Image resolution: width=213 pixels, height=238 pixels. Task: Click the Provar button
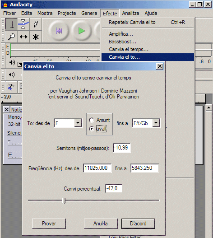click(49, 224)
